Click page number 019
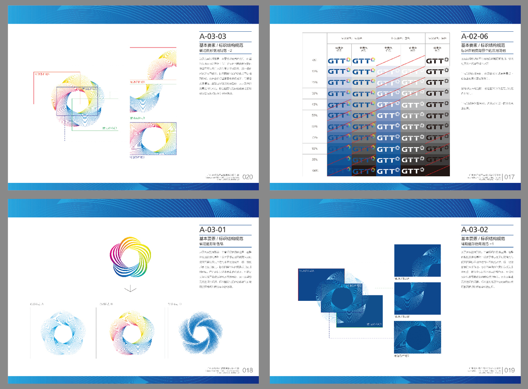 tap(509, 370)
